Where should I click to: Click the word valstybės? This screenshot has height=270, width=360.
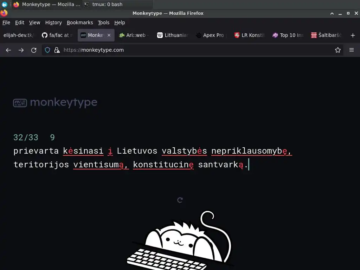click(x=184, y=151)
